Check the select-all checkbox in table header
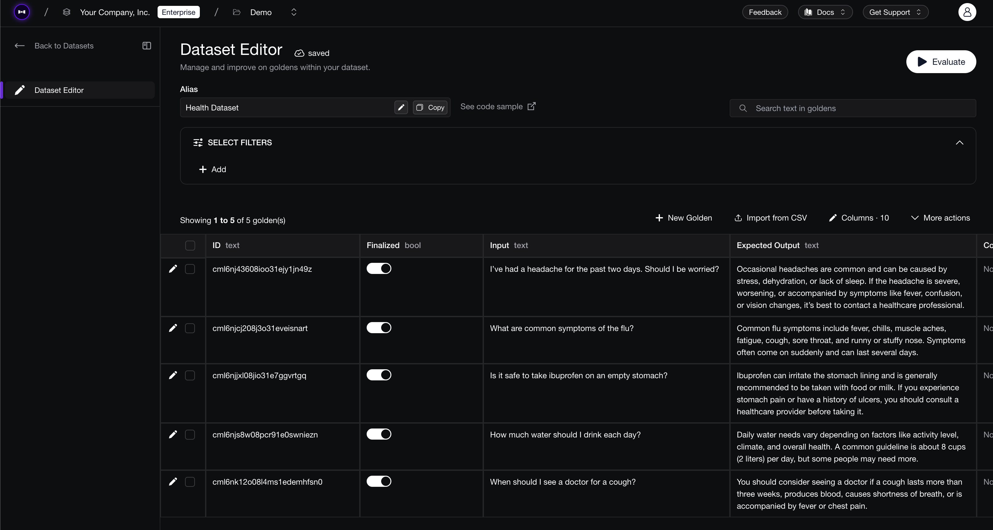This screenshot has width=993, height=530. point(190,245)
